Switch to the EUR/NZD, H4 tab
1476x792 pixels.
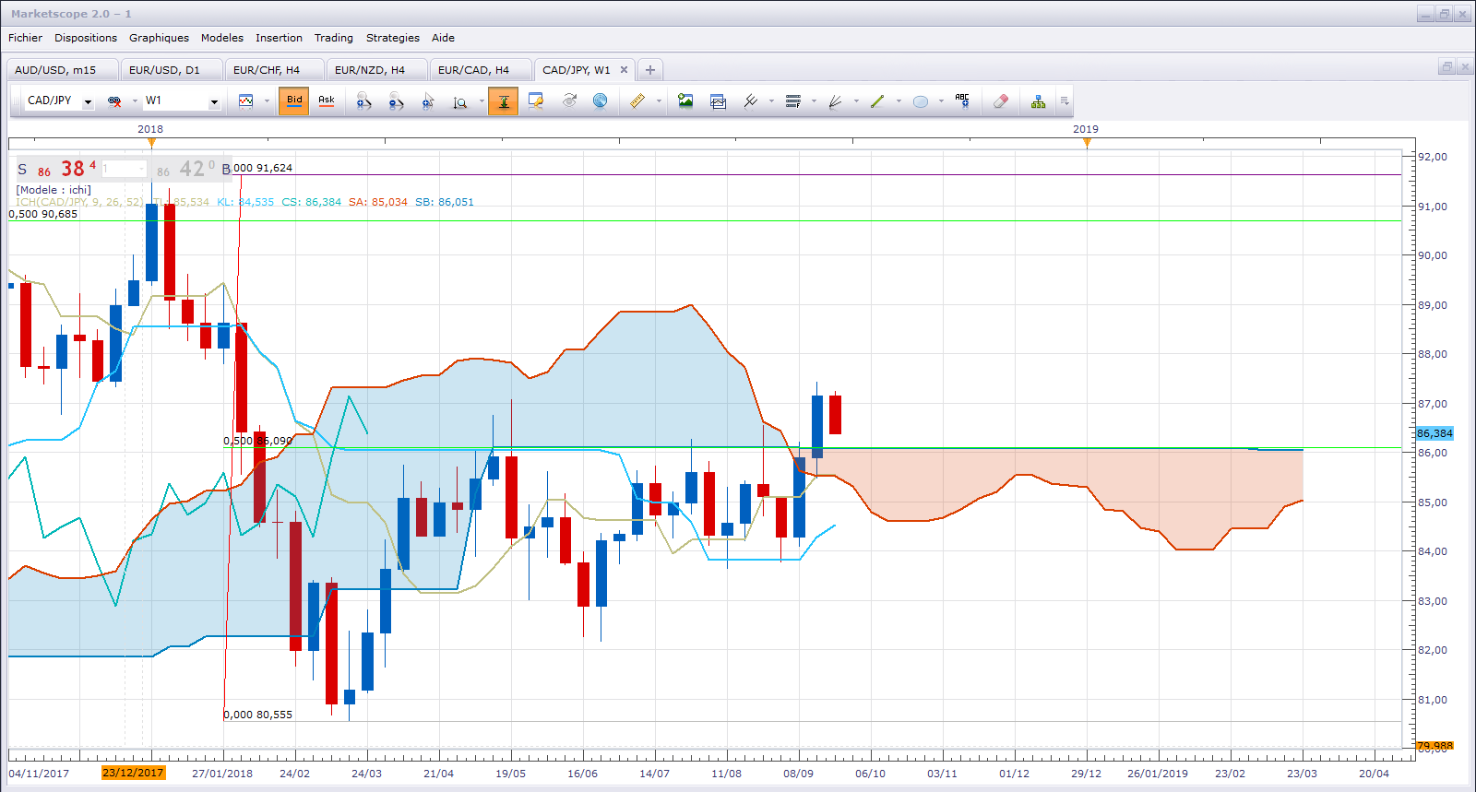coord(370,70)
